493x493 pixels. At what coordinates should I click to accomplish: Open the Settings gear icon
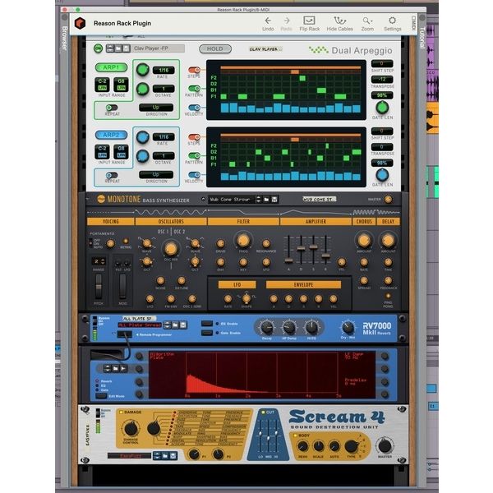(x=393, y=20)
